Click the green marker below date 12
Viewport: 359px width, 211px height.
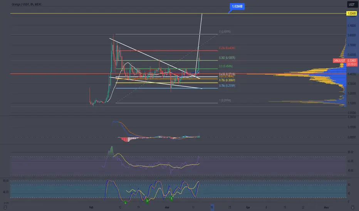125,203
